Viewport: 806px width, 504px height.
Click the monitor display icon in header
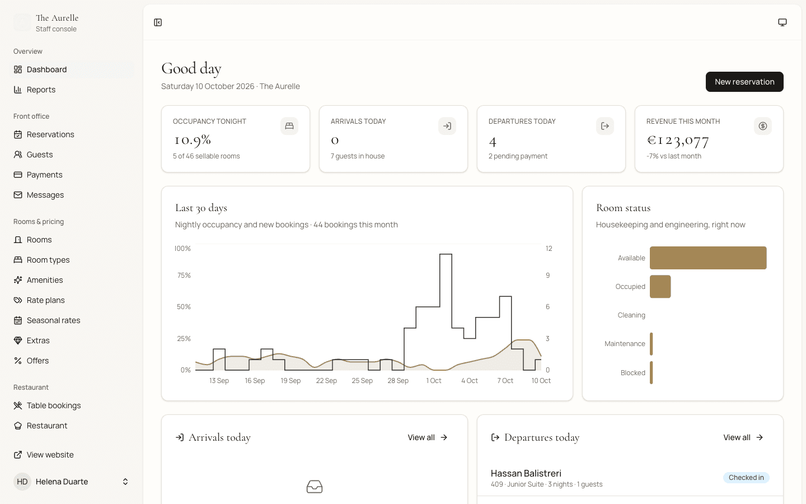tap(782, 22)
